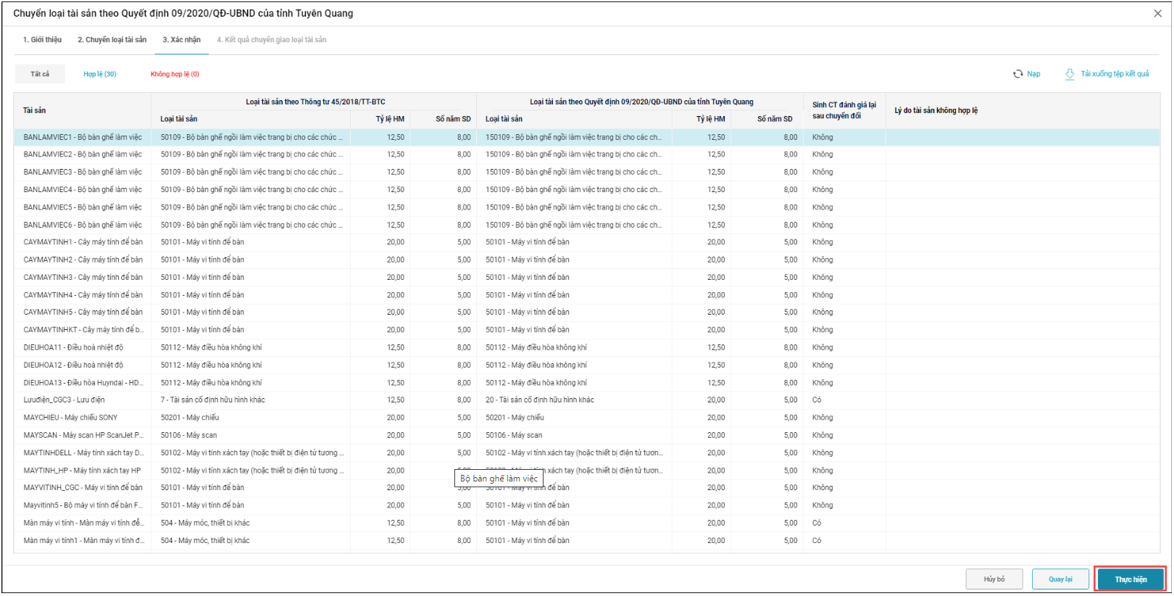Select the DIEUHOA11 asset row
This screenshot has width=1174, height=596.
[x=73, y=347]
